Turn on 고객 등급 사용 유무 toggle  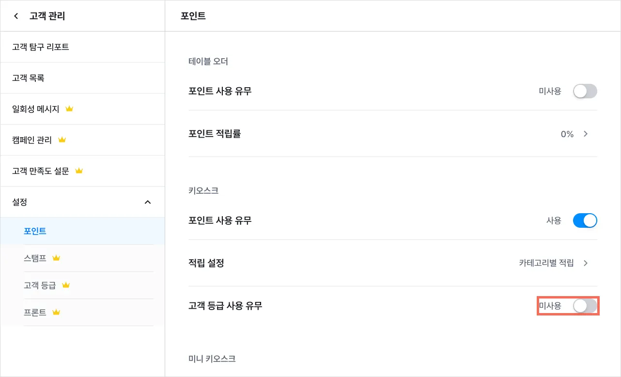585,306
